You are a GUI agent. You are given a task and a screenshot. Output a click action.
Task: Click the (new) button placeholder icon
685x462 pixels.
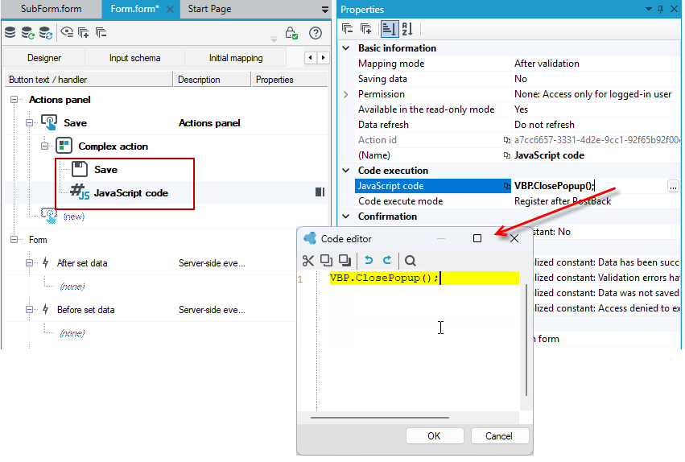tap(49, 216)
